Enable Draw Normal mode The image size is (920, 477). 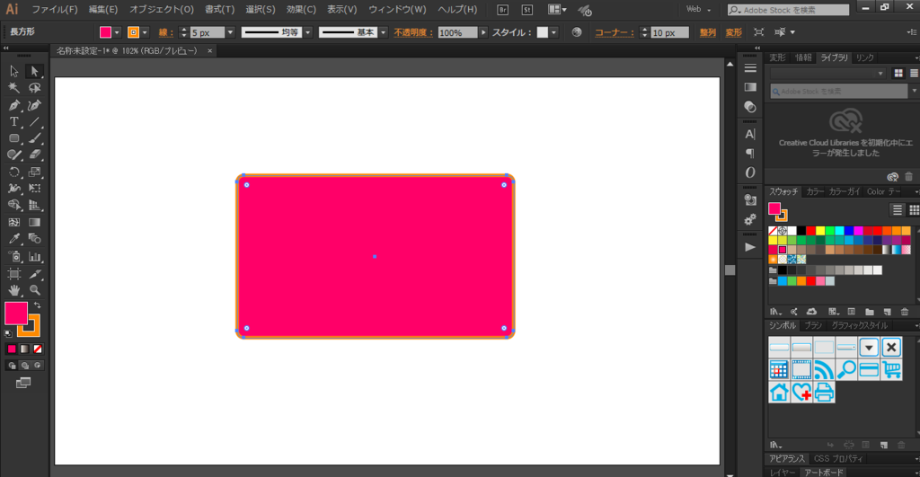click(x=12, y=366)
